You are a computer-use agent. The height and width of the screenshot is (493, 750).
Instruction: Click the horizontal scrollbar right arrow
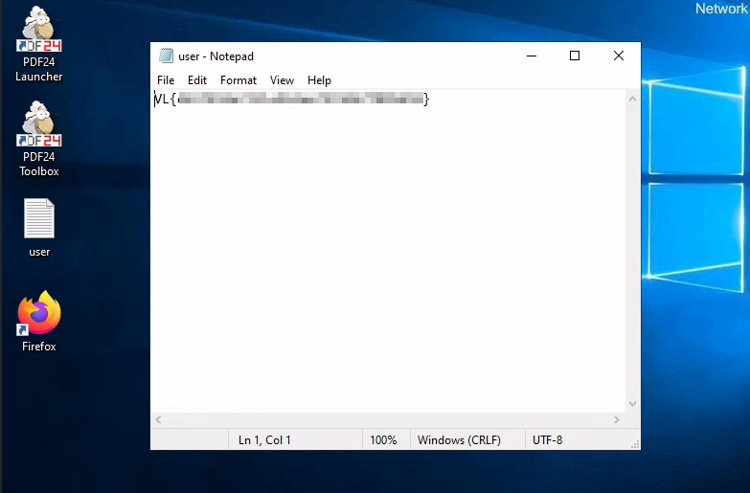pos(618,419)
